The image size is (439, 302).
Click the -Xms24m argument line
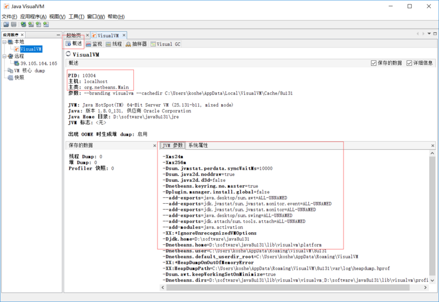pos(173,156)
